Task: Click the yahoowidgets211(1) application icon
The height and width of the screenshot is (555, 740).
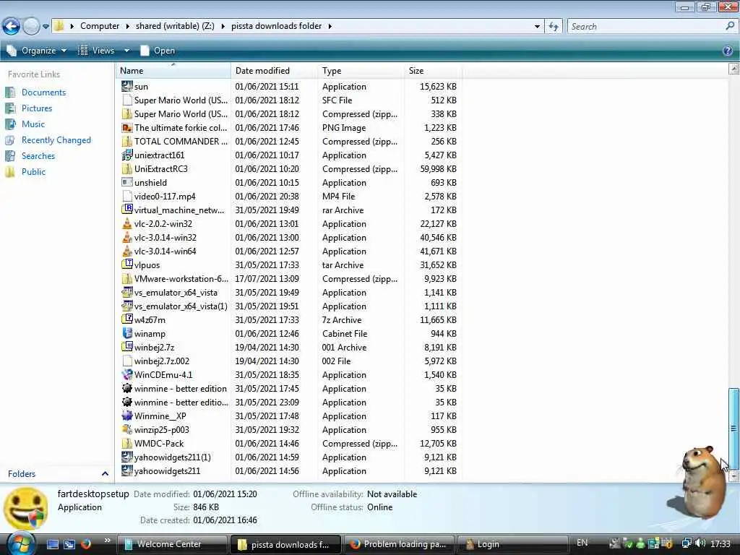Action: click(127, 457)
